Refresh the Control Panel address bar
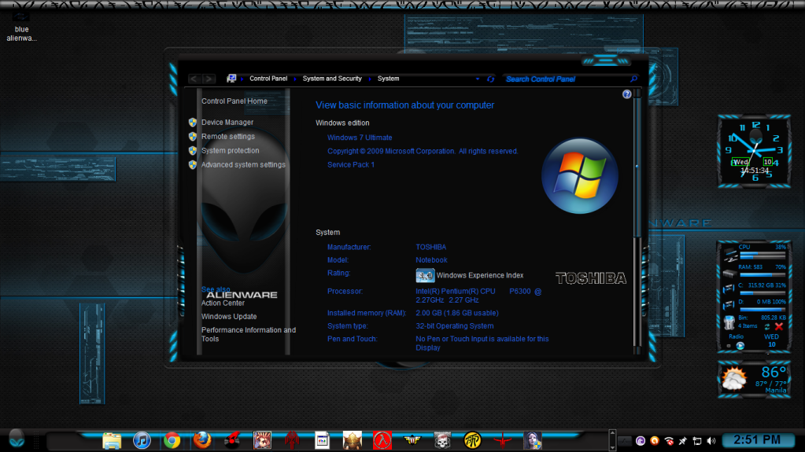Viewport: 805px width, 452px height. click(491, 79)
